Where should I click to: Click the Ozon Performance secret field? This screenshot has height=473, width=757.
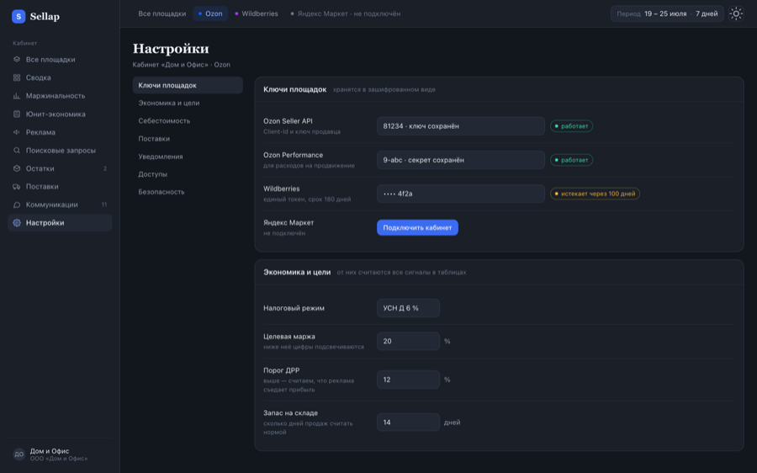tap(461, 160)
